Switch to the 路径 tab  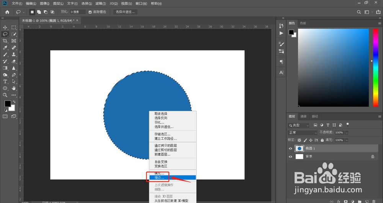pyautogui.click(x=315, y=116)
